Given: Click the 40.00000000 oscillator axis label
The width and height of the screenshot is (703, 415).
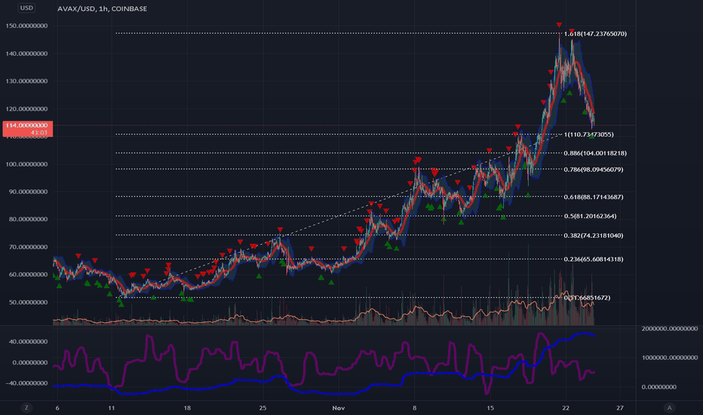Looking at the screenshot, I should (x=28, y=342).
